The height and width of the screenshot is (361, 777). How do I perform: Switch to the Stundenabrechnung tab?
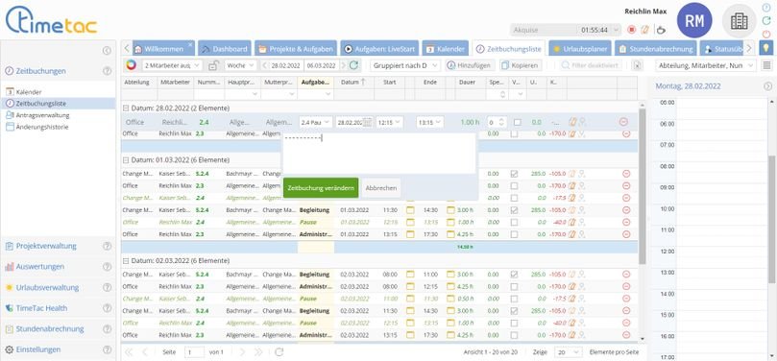(x=656, y=49)
